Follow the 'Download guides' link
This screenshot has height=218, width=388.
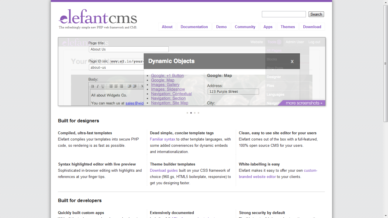[x=164, y=171]
